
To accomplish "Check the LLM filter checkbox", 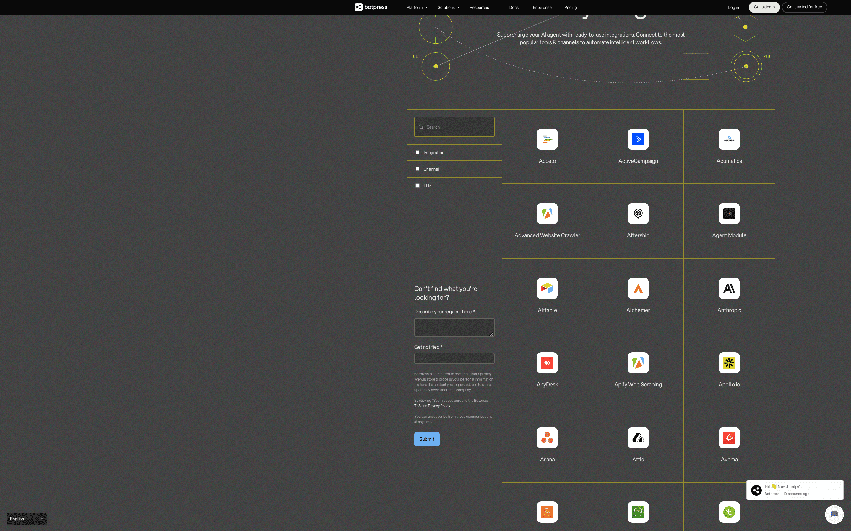I will pos(418,186).
